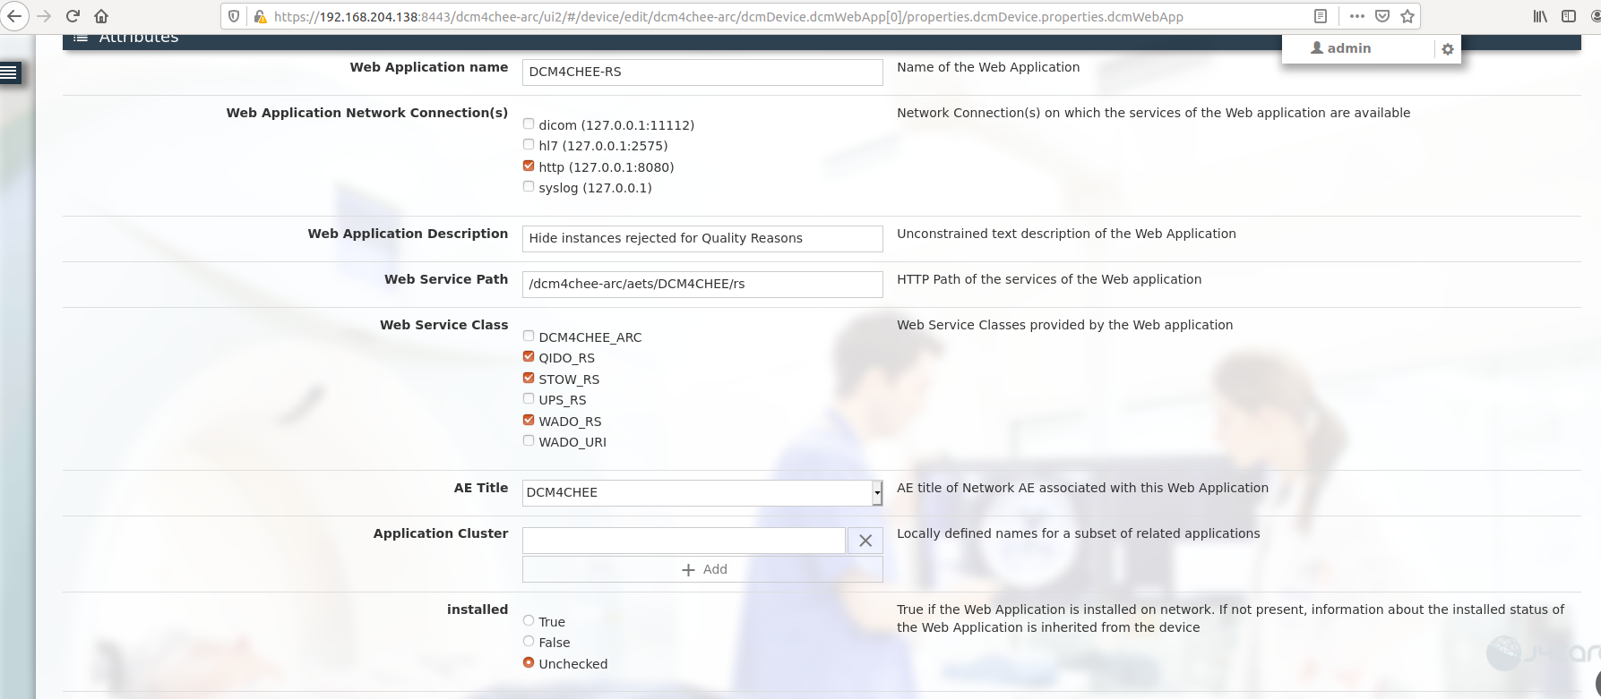1601x699 pixels.
Task: Edit the Web Service Path field
Action: (702, 285)
